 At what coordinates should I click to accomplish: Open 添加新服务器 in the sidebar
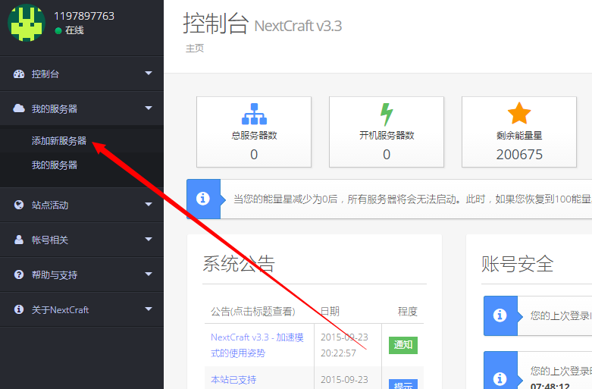click(x=59, y=141)
